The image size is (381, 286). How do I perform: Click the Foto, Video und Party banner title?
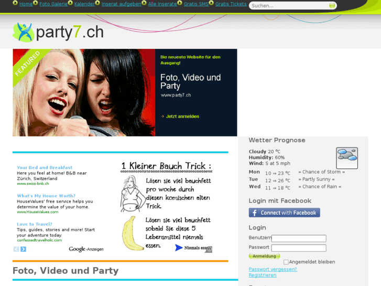(x=191, y=81)
